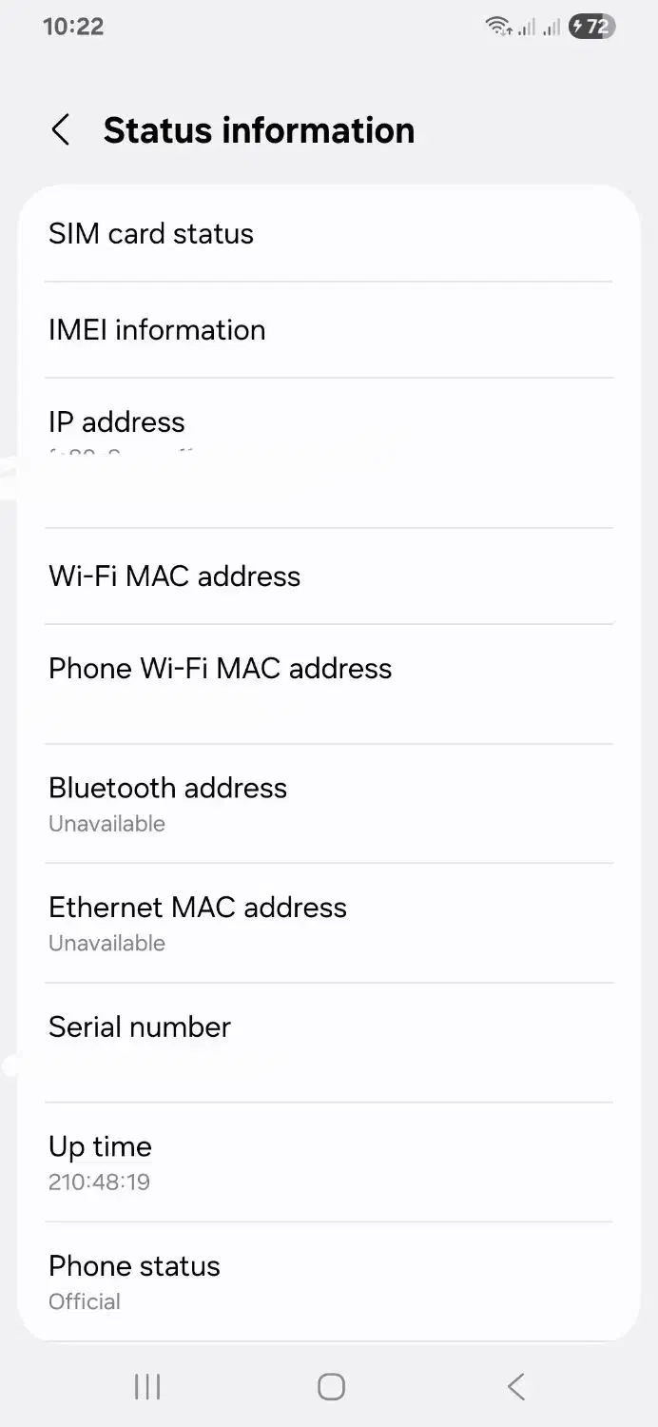Tap the Up time value 210:48:19

pos(100,1183)
